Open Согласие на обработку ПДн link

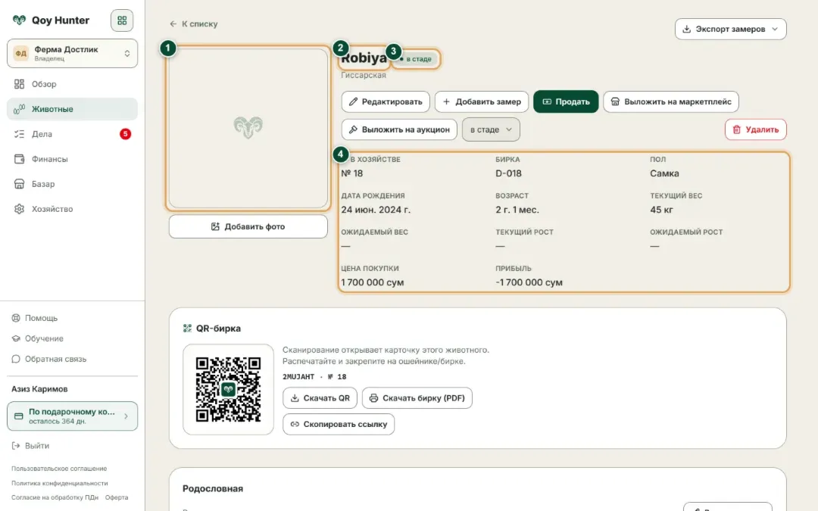pyautogui.click(x=55, y=497)
